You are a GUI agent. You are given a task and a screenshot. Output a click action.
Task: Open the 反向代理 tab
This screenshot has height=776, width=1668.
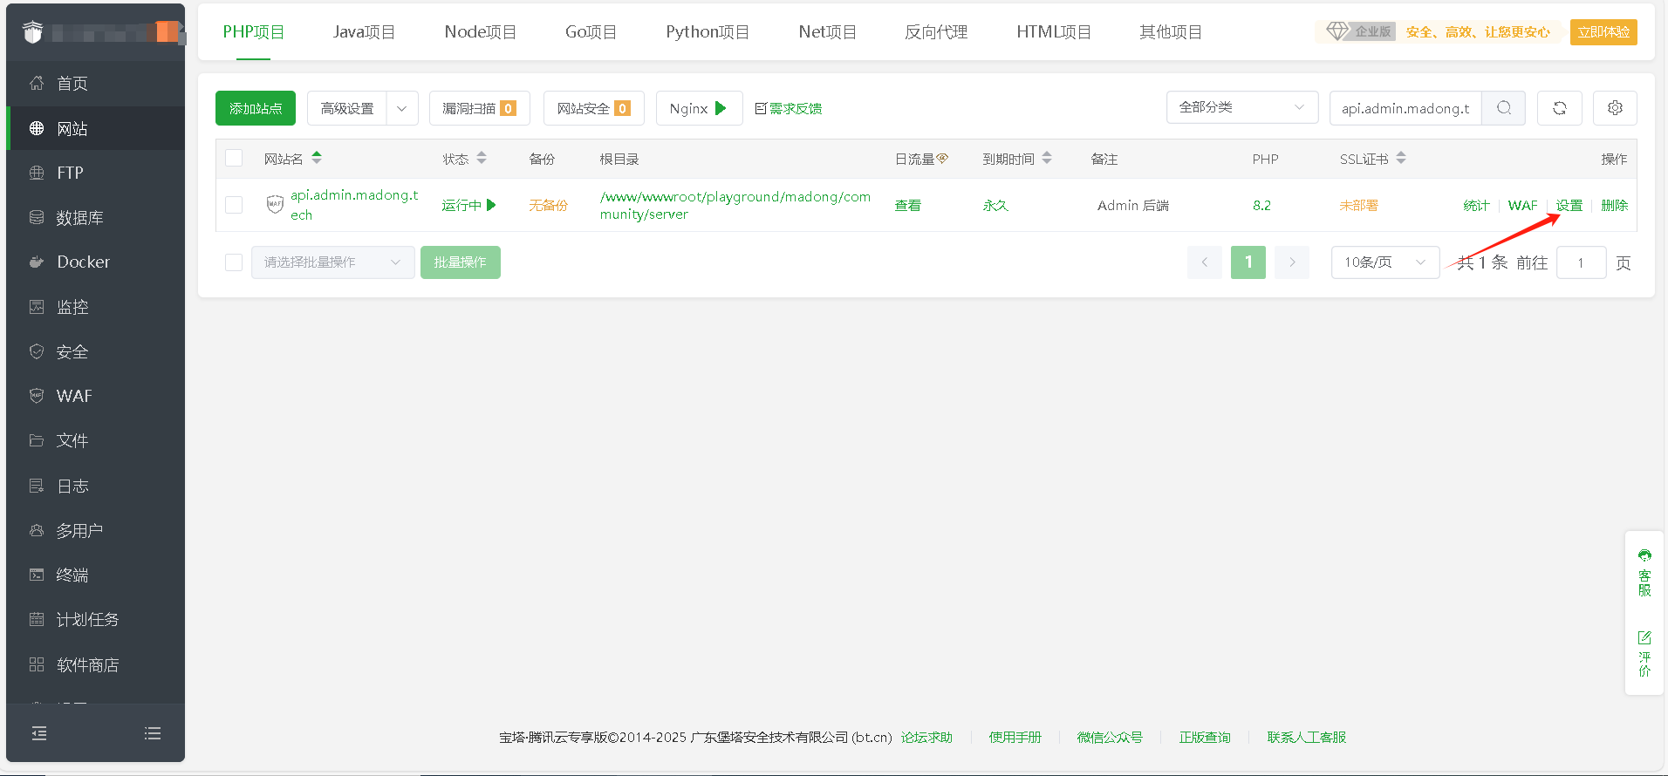(x=936, y=32)
